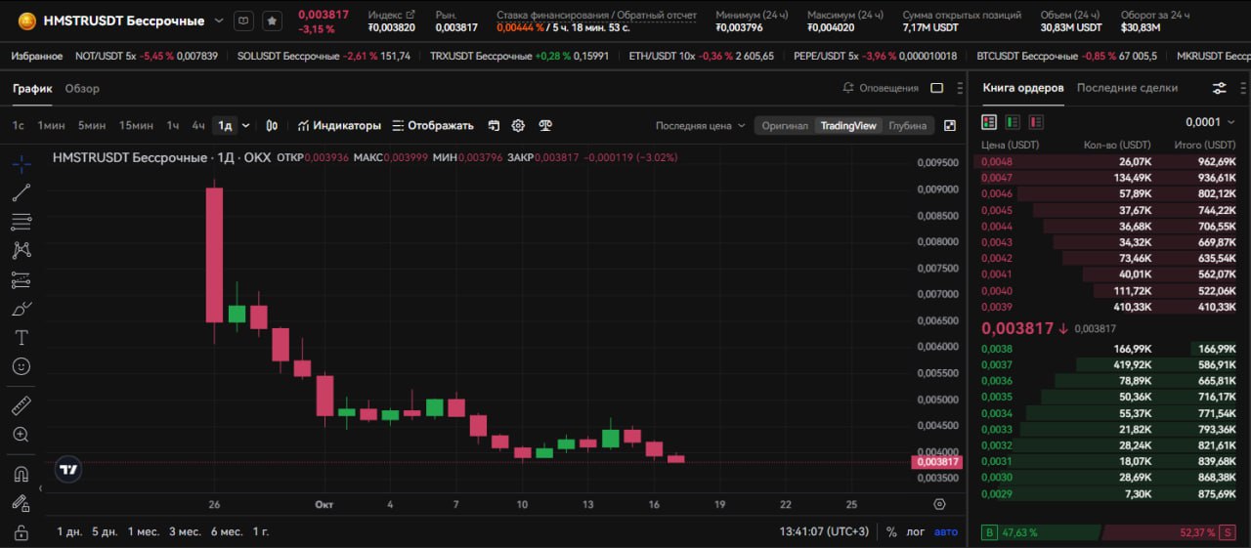
Task: Toggle lock all drawings
Action: click(x=21, y=532)
